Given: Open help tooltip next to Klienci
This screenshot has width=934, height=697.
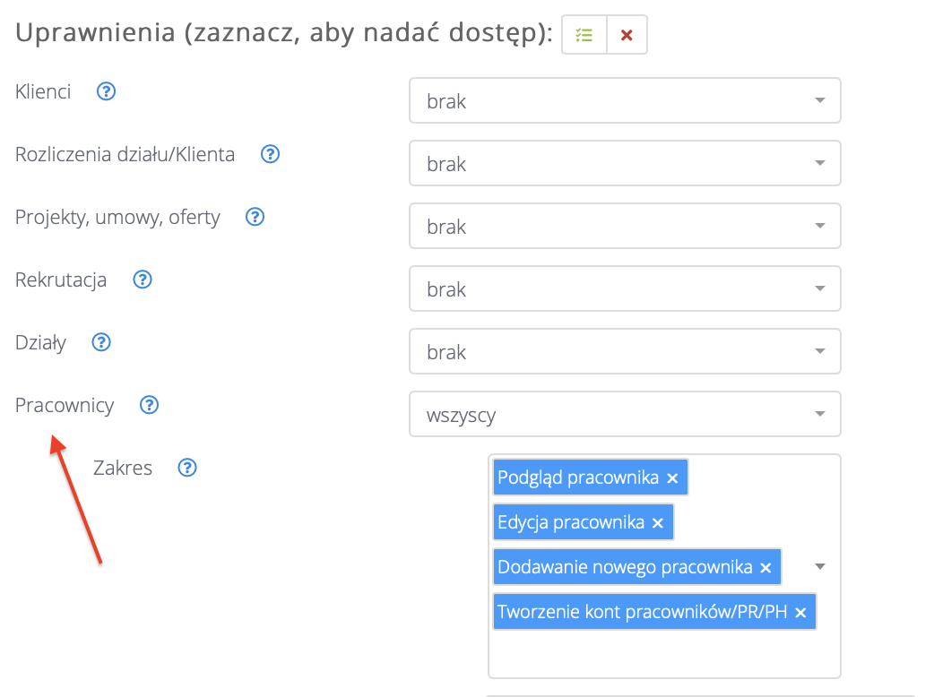Looking at the screenshot, I should coord(107,91).
